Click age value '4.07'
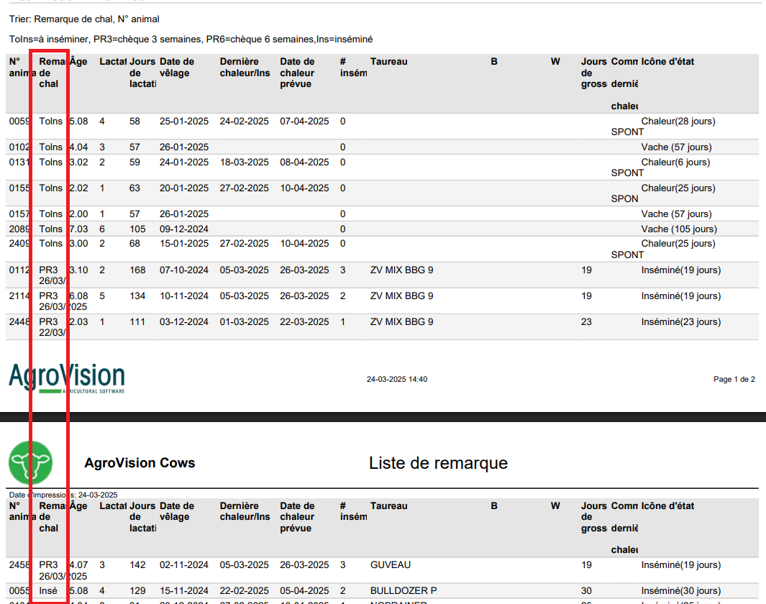The width and height of the screenshot is (766, 604). click(x=78, y=565)
